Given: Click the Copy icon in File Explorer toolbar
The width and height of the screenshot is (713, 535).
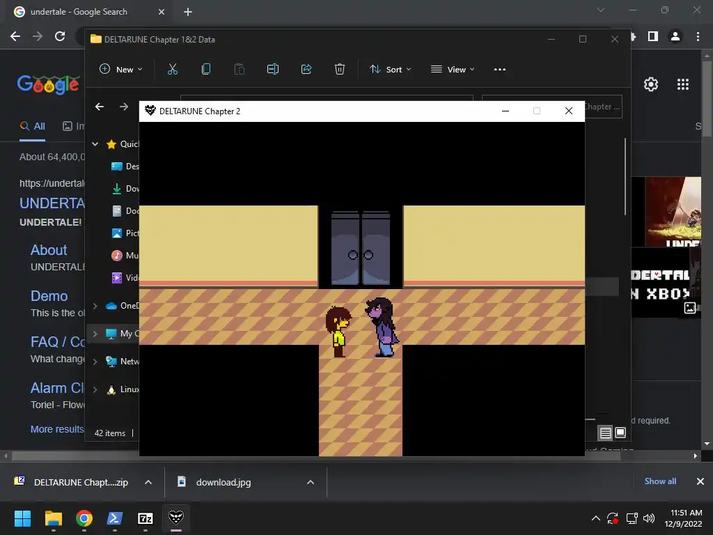Looking at the screenshot, I should click(x=206, y=69).
